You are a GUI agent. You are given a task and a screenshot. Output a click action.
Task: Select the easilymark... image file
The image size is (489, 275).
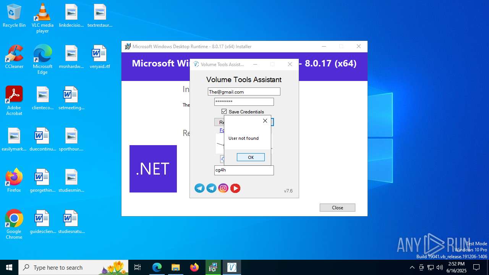click(14, 140)
